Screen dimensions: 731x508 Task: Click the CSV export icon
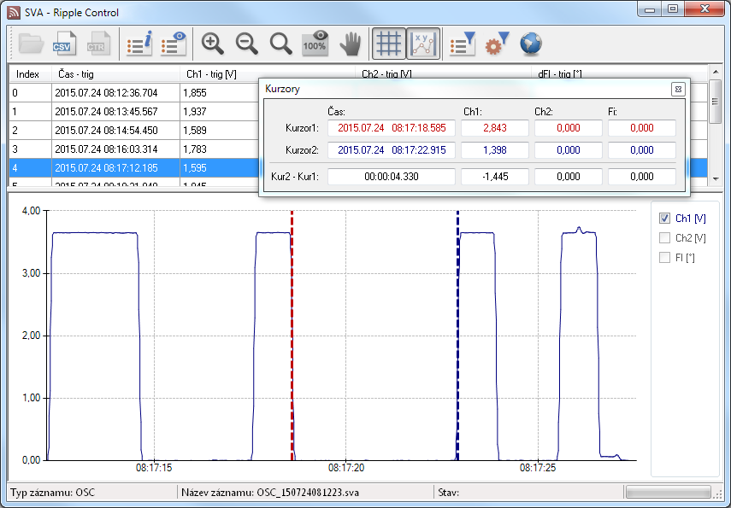pyautogui.click(x=63, y=44)
